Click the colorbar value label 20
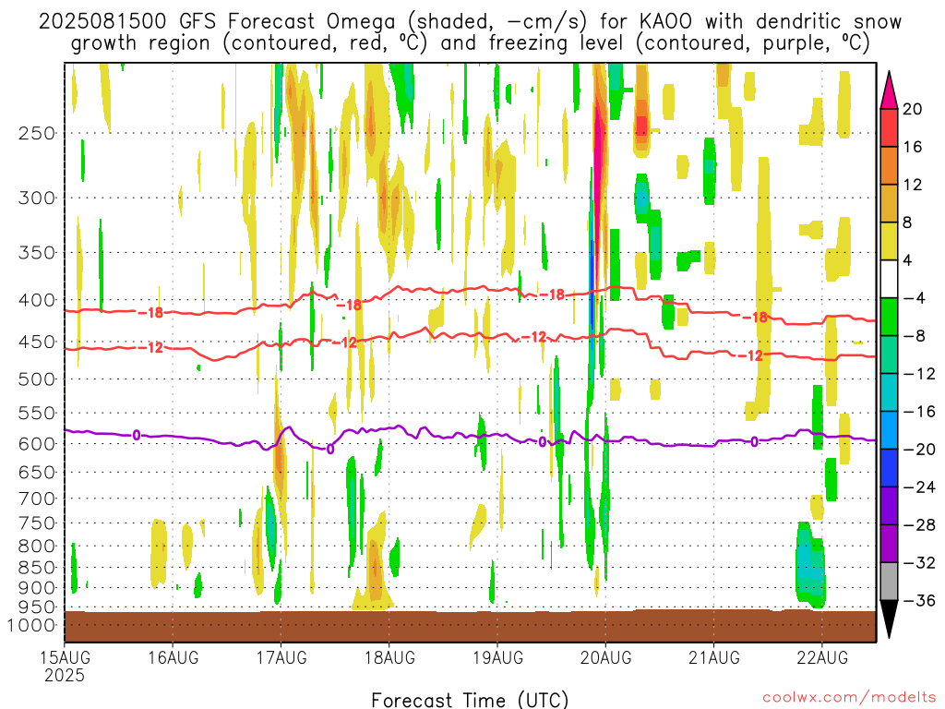This screenshot has height=709, width=945. tap(912, 109)
